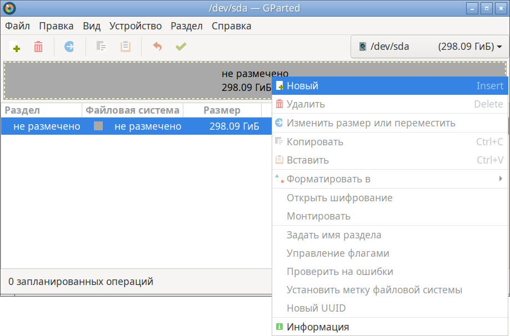Minimize the GParted window
The height and width of the screenshot is (336, 510).
(472, 8)
